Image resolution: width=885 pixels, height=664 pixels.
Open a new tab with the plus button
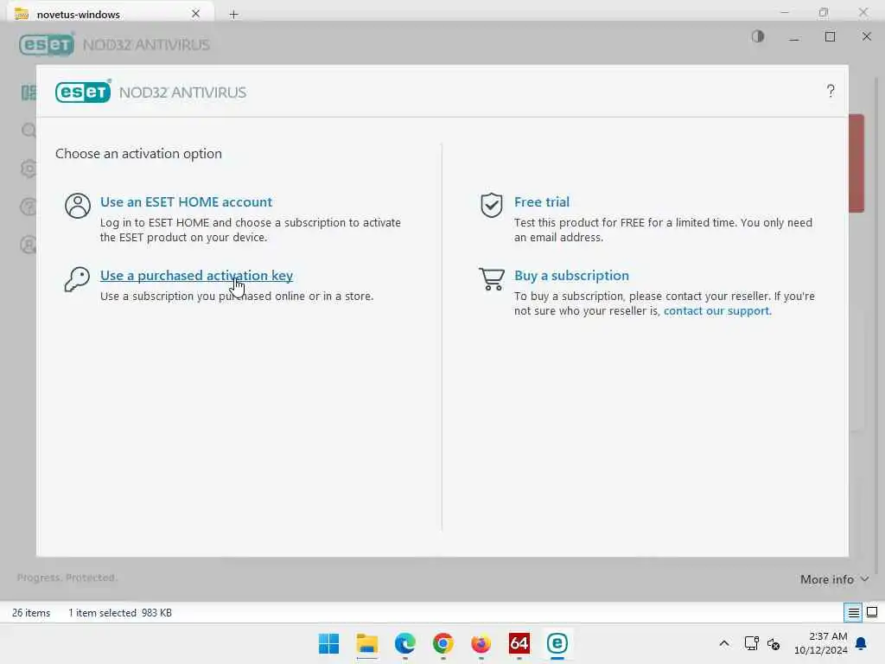(233, 14)
